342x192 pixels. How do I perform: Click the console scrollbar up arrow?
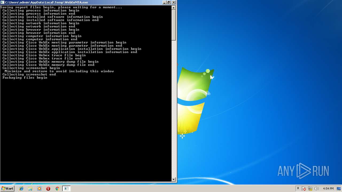(174, 7)
